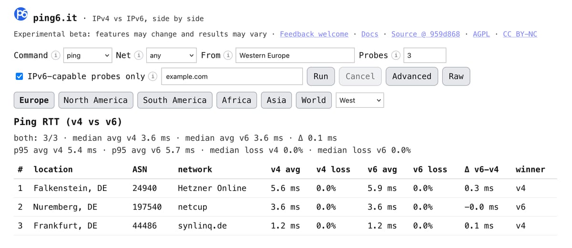Choose the Asia region preset
This screenshot has height=248, width=572.
276,100
